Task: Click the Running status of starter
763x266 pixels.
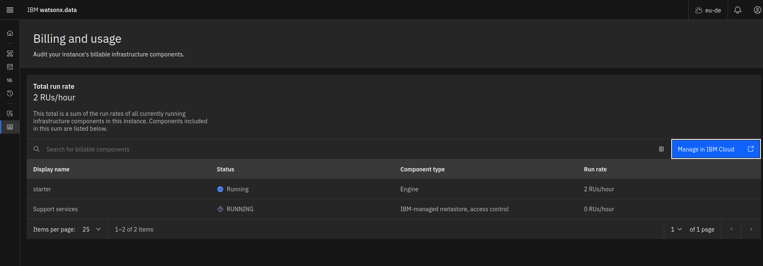Action: 238,189
